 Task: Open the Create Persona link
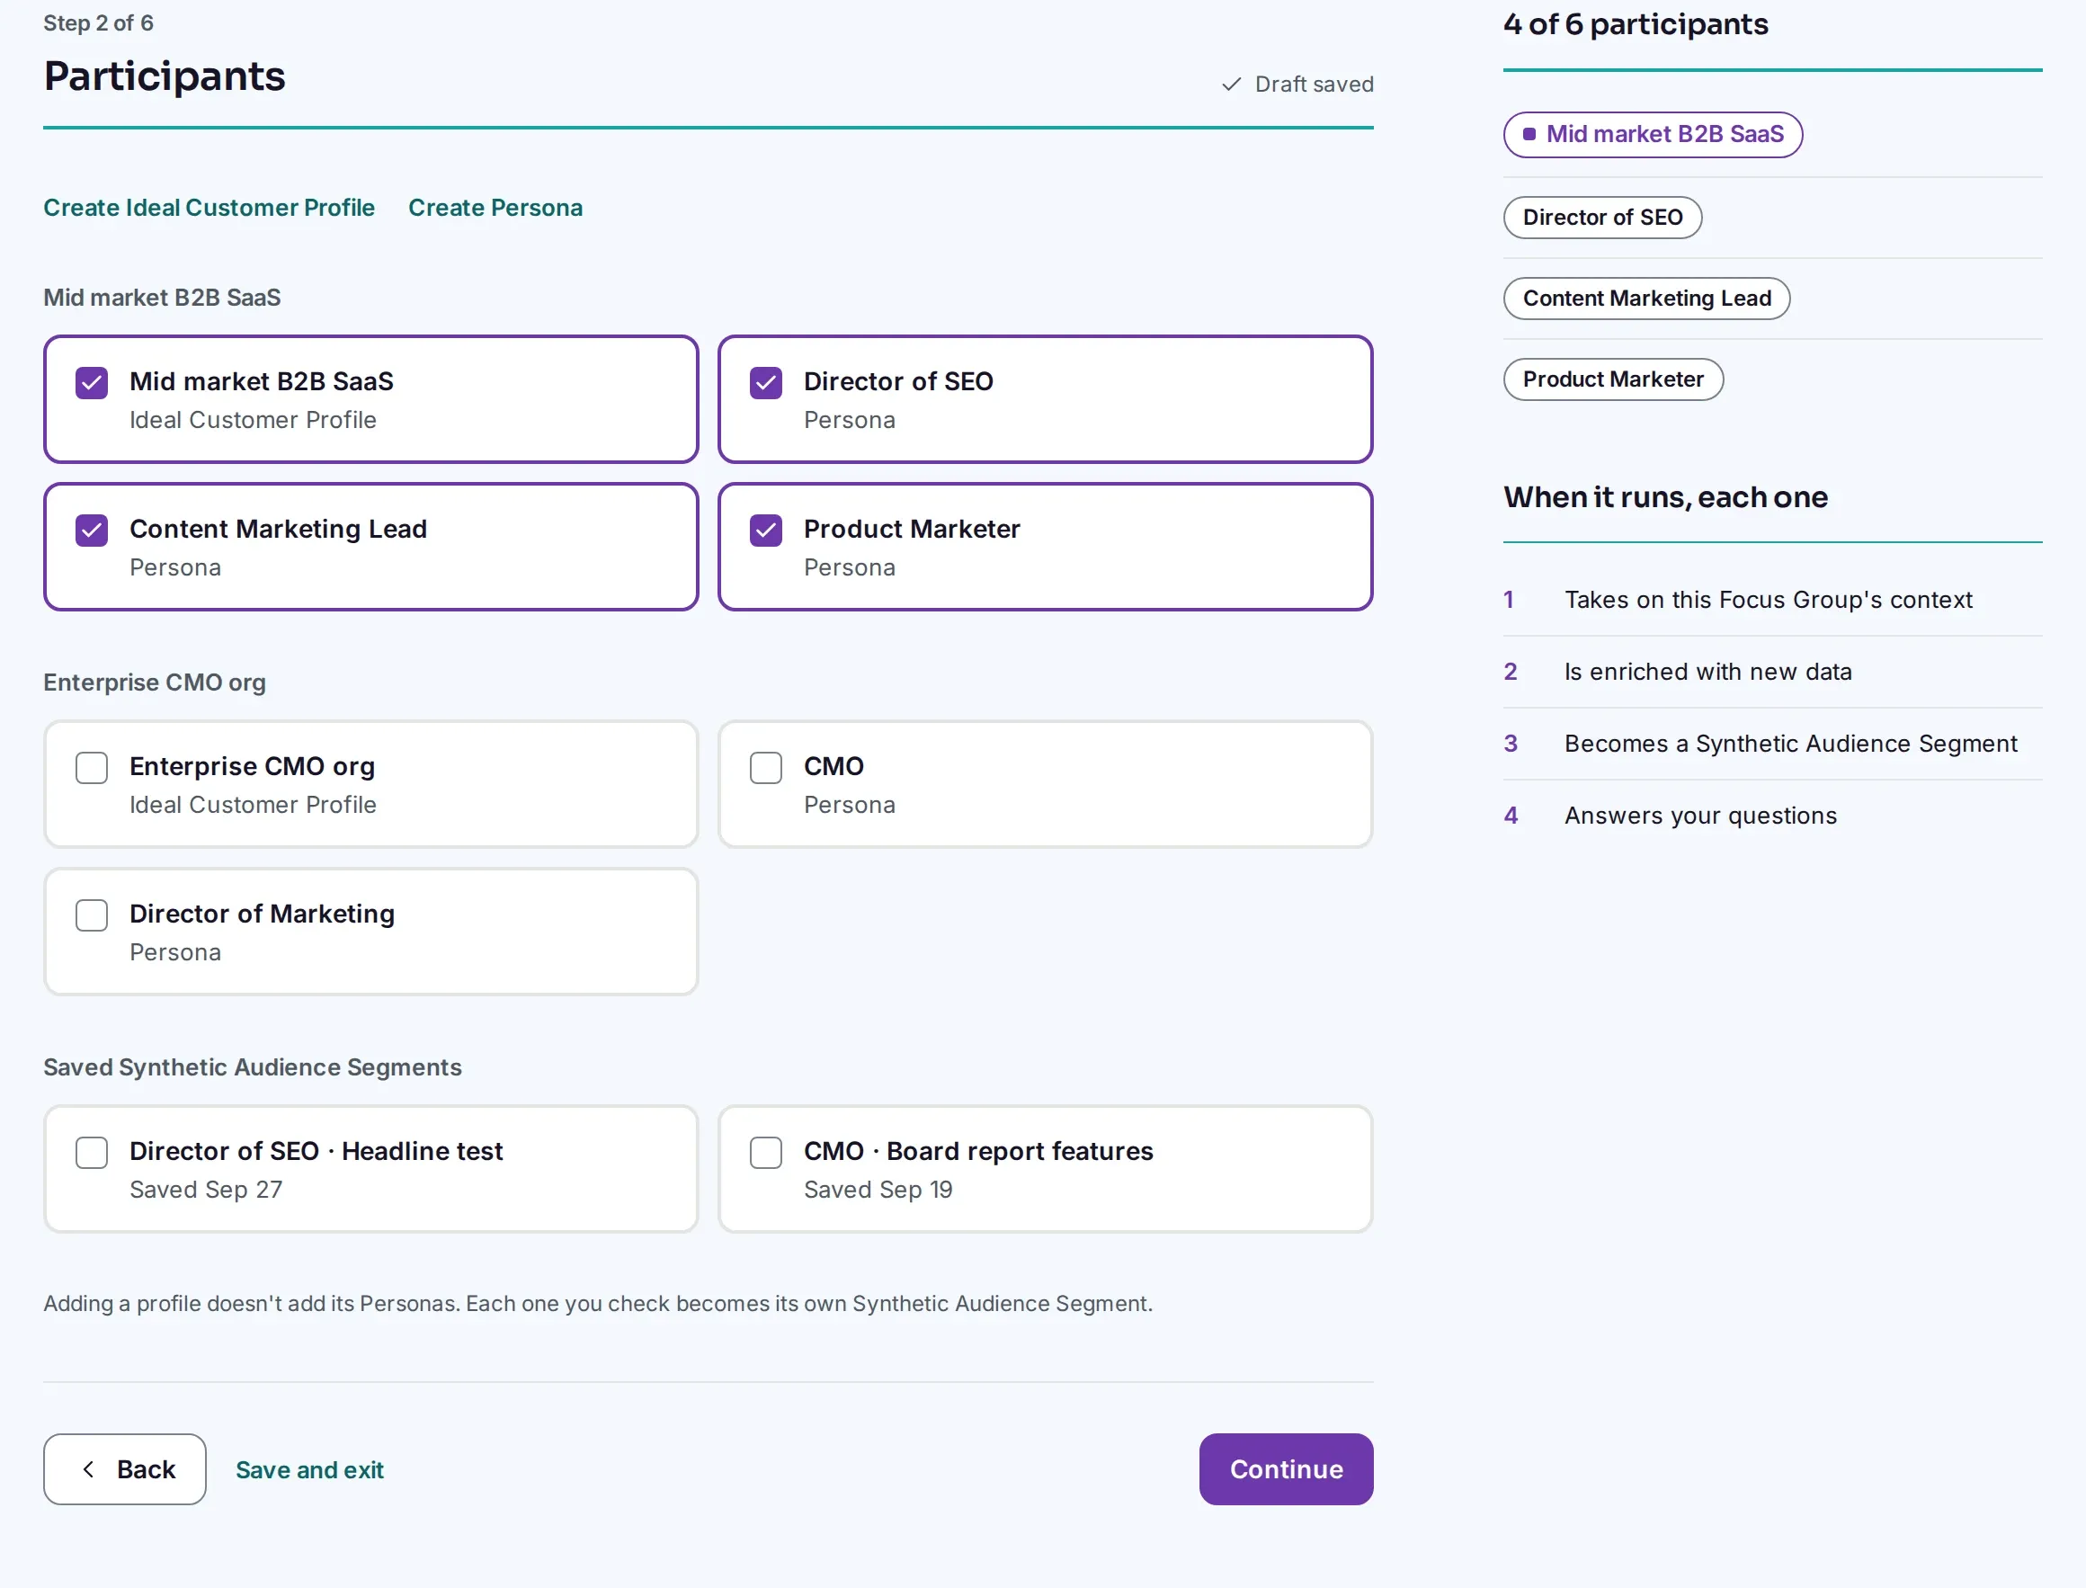[495, 207]
